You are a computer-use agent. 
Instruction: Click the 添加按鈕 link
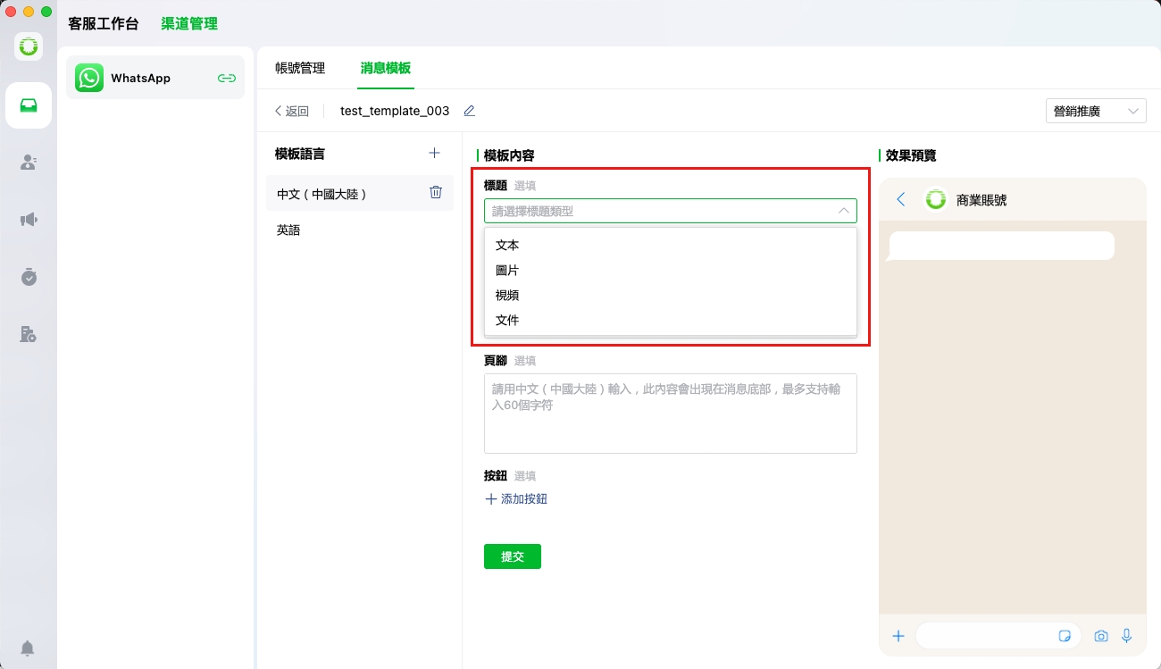(x=516, y=499)
